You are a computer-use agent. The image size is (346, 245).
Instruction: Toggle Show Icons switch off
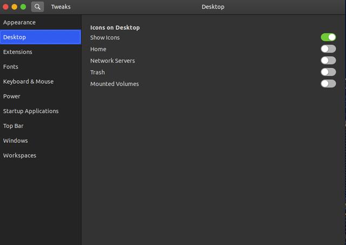328,37
